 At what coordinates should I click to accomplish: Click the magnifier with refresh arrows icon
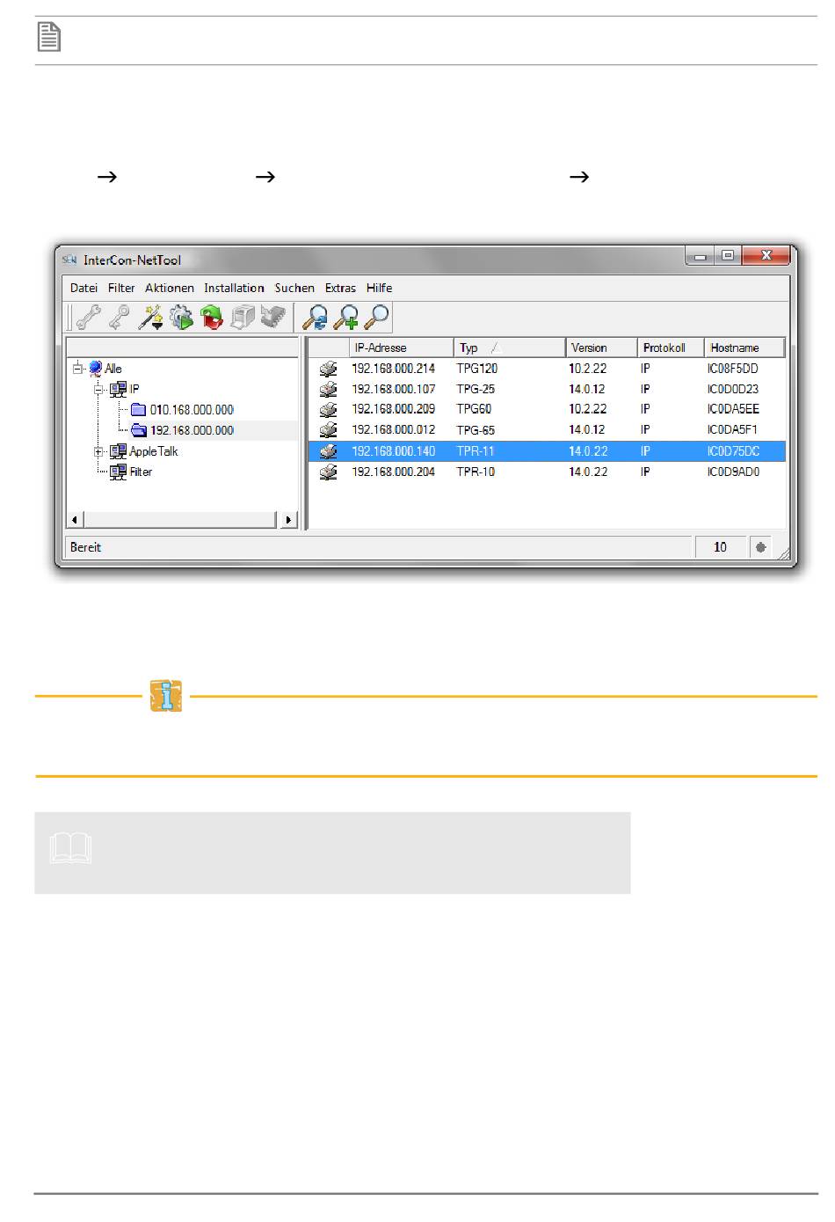click(x=315, y=317)
